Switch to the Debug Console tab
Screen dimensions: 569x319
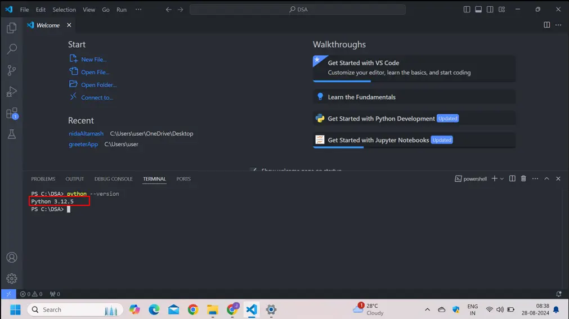pyautogui.click(x=114, y=179)
